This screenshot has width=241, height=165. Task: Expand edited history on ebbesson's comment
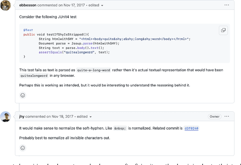[x=96, y=6]
